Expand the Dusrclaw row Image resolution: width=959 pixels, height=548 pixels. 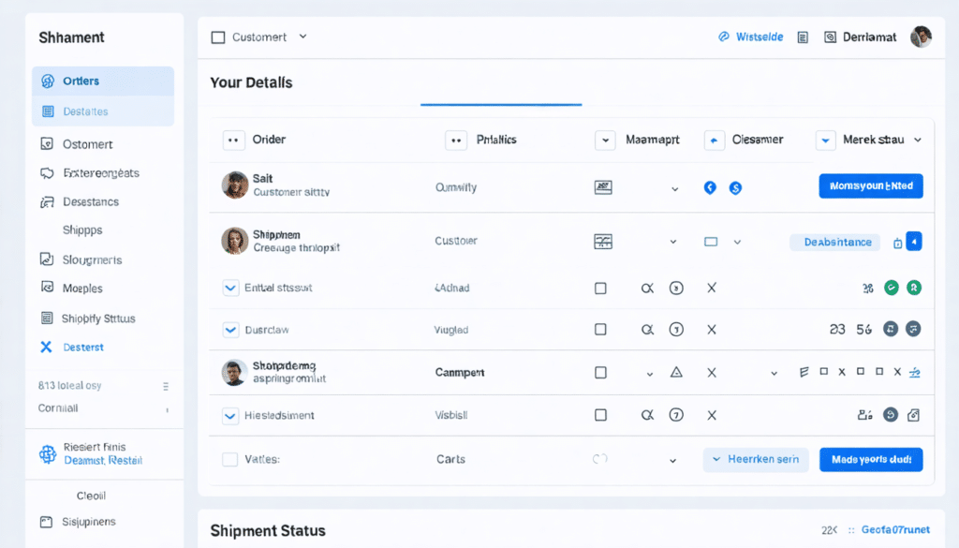(230, 330)
